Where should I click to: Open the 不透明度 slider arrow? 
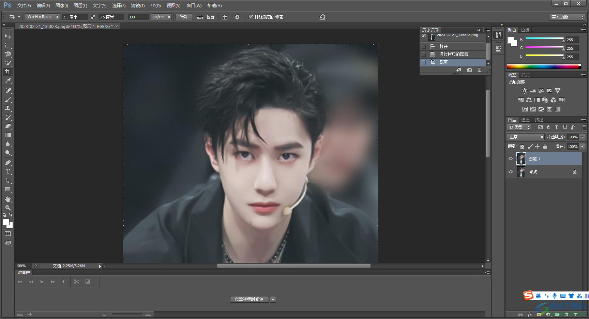pyautogui.click(x=583, y=137)
